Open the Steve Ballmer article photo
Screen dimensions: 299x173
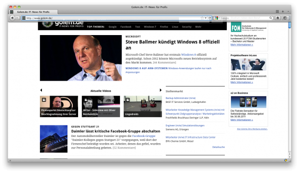81,58
